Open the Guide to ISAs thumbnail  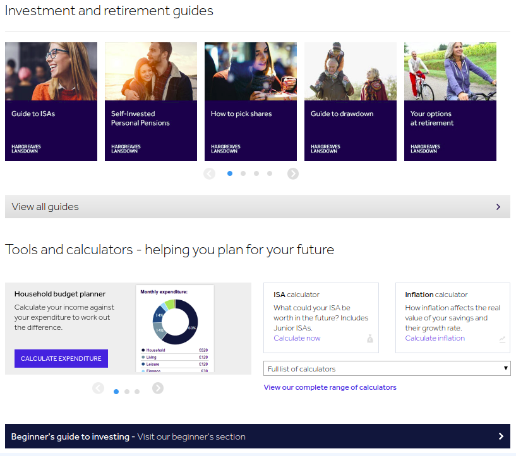click(51, 102)
